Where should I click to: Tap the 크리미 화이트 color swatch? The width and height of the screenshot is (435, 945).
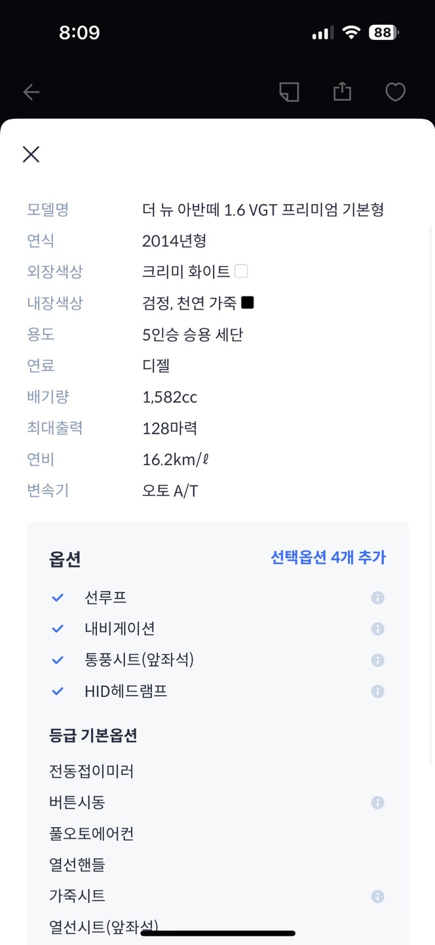[241, 271]
